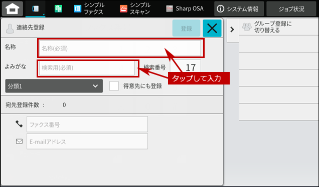This screenshot has width=319, height=187.
Task: Collapse the action panel with the chevron
Action: (232, 29)
